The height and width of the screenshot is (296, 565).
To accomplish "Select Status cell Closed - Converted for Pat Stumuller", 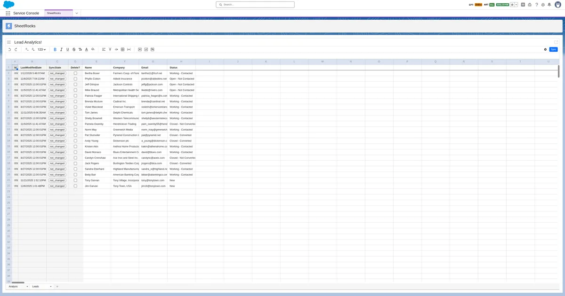I will (181, 135).
